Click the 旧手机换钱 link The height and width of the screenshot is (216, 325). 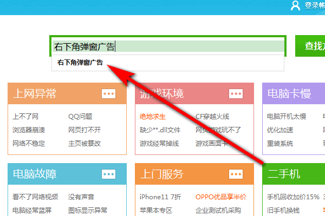tap(283, 211)
